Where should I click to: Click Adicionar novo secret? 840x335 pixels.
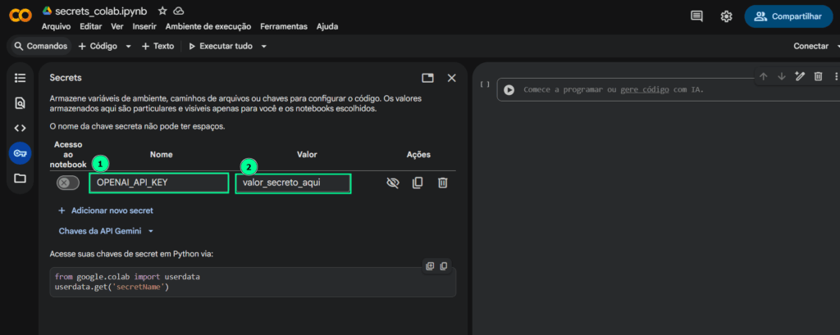pos(106,211)
